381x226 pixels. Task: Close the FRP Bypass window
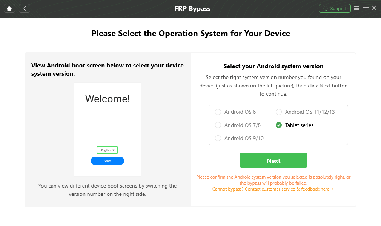pyautogui.click(x=374, y=8)
